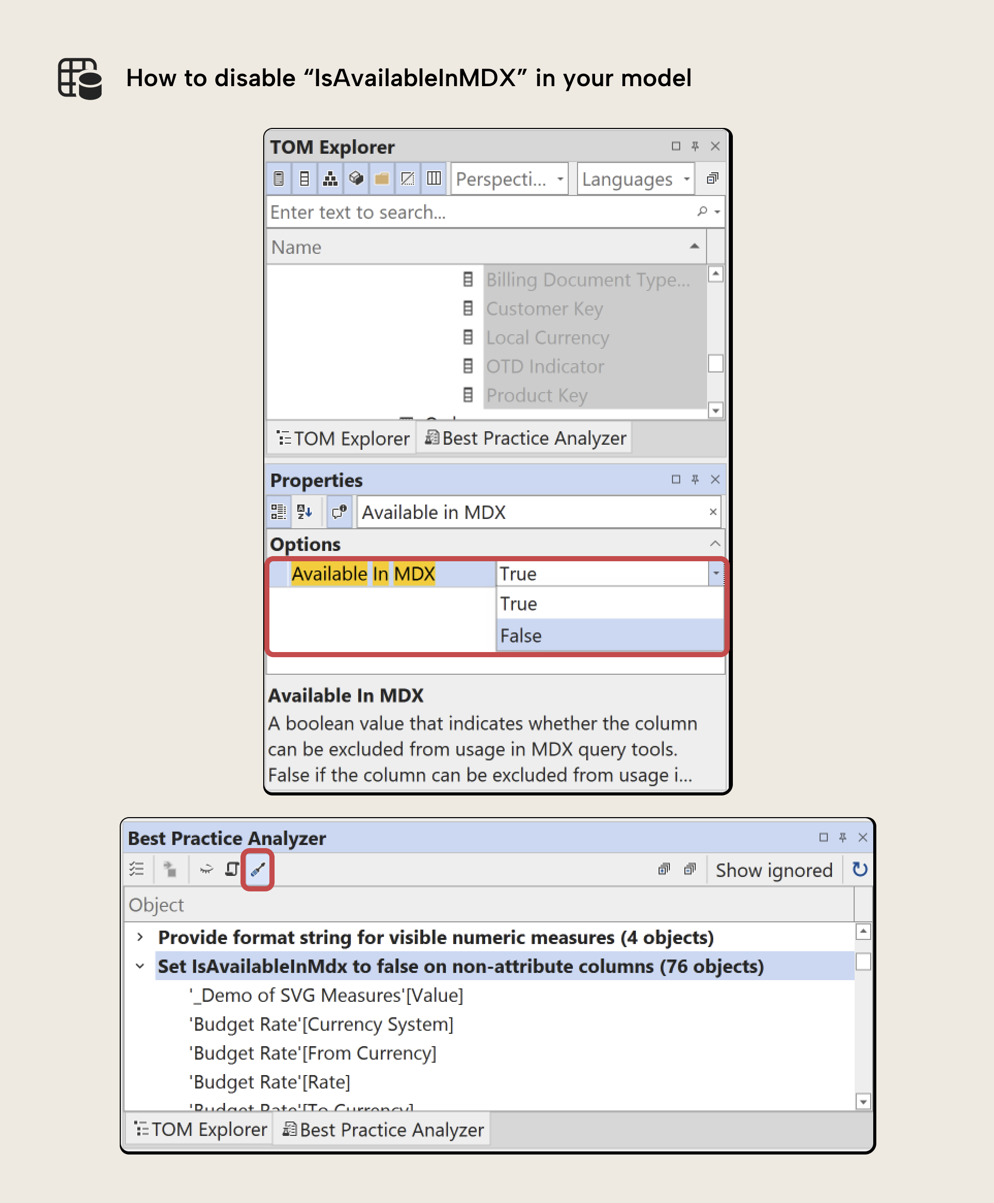Switch to TOM Explorer tab under the BPA results

pyautogui.click(x=200, y=1130)
